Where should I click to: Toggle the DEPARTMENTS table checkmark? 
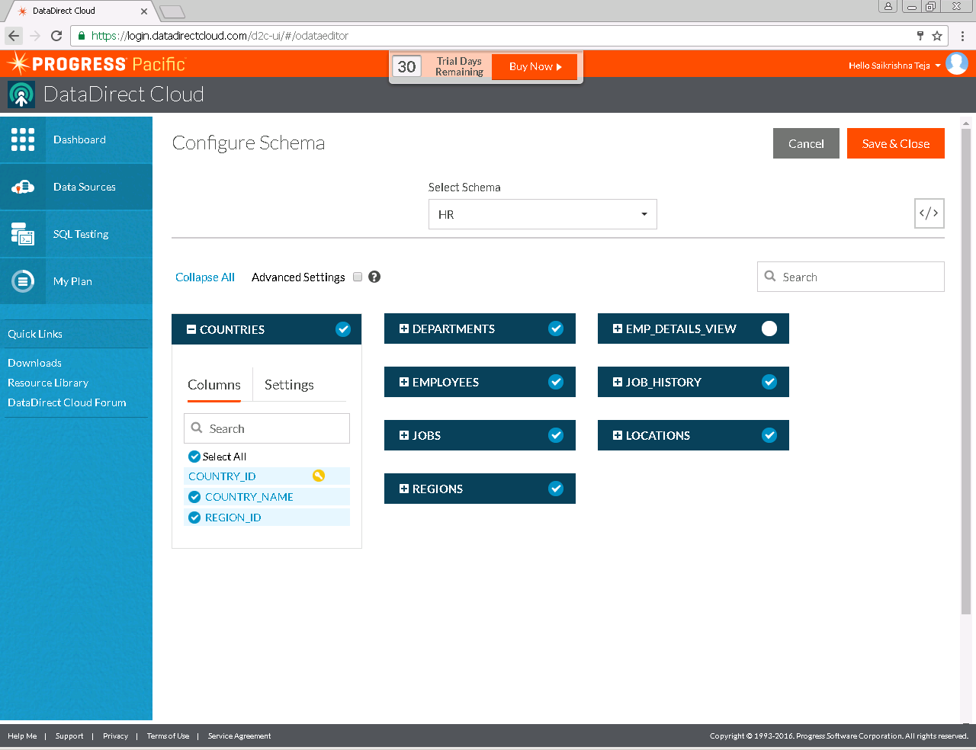(556, 329)
